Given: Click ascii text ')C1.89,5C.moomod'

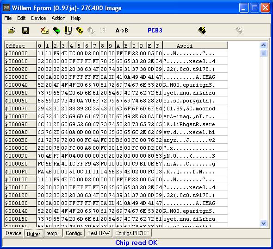Looking at the screenshot, I should [x=189, y=109].
